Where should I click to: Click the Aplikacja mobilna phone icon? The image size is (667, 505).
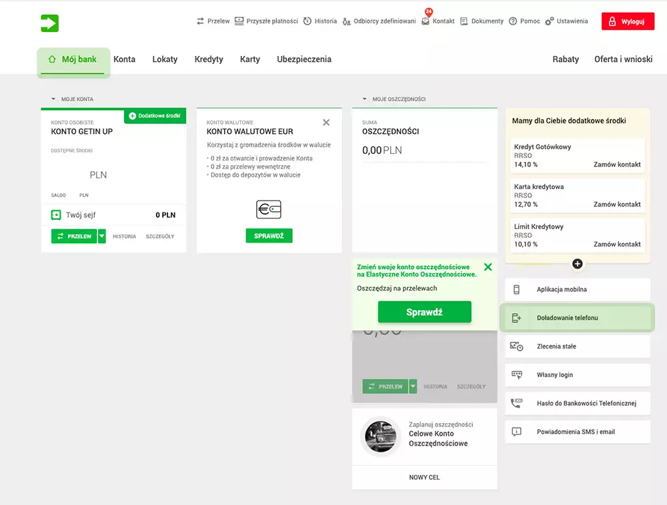[x=516, y=289]
